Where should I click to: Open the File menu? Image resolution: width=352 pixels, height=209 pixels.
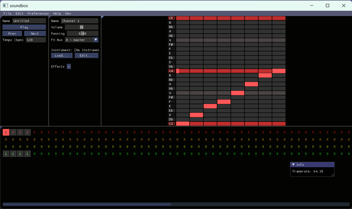click(7, 13)
